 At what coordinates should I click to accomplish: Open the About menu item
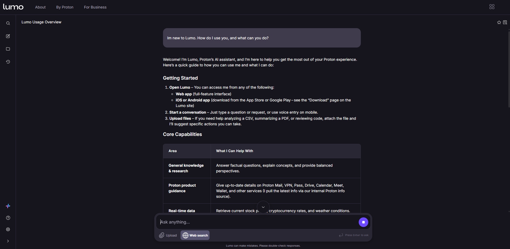point(40,7)
